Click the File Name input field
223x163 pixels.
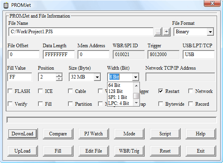click(81, 32)
